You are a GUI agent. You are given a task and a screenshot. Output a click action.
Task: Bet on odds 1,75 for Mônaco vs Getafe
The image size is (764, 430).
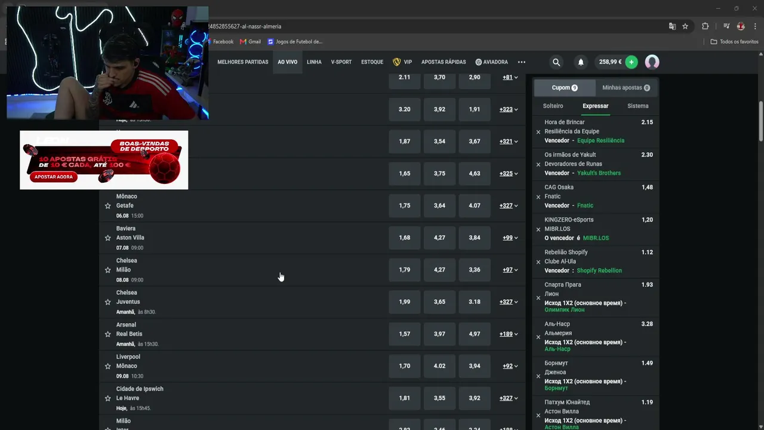point(405,205)
